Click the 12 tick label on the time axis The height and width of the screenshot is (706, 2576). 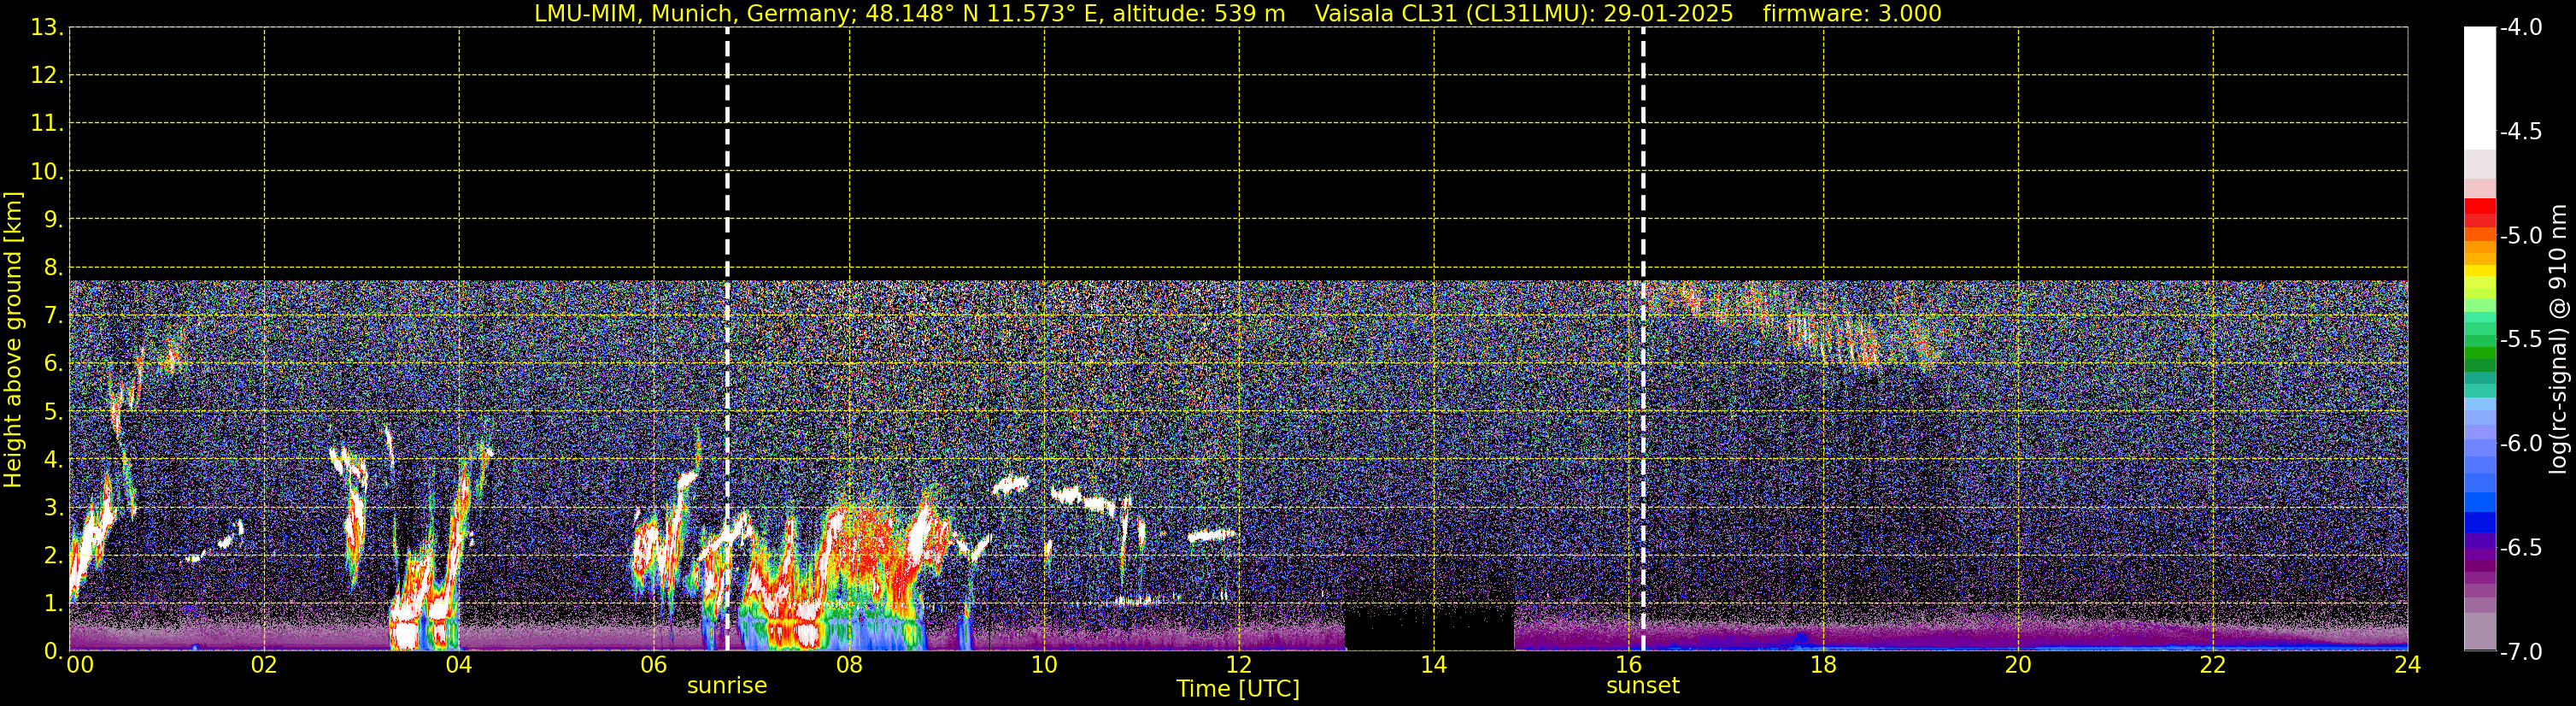1239,665
